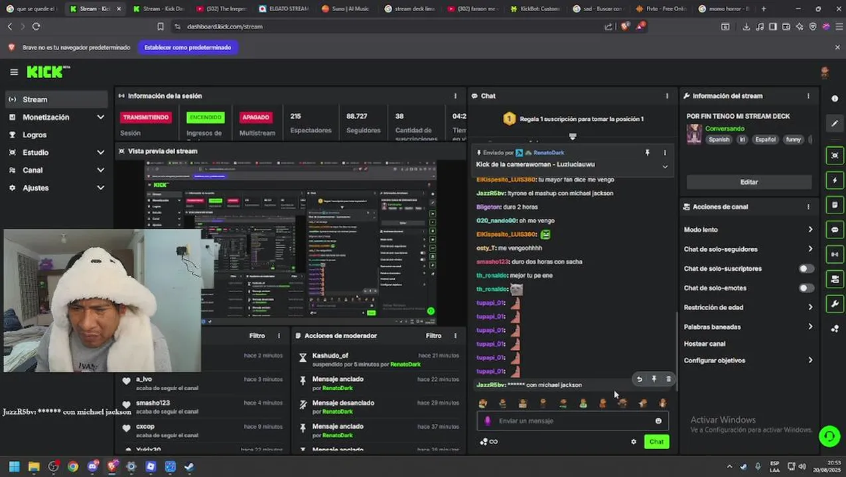Image resolution: width=846 pixels, height=477 pixels.
Task: Open Acciones de canal three-dot menu
Action: 808,207
